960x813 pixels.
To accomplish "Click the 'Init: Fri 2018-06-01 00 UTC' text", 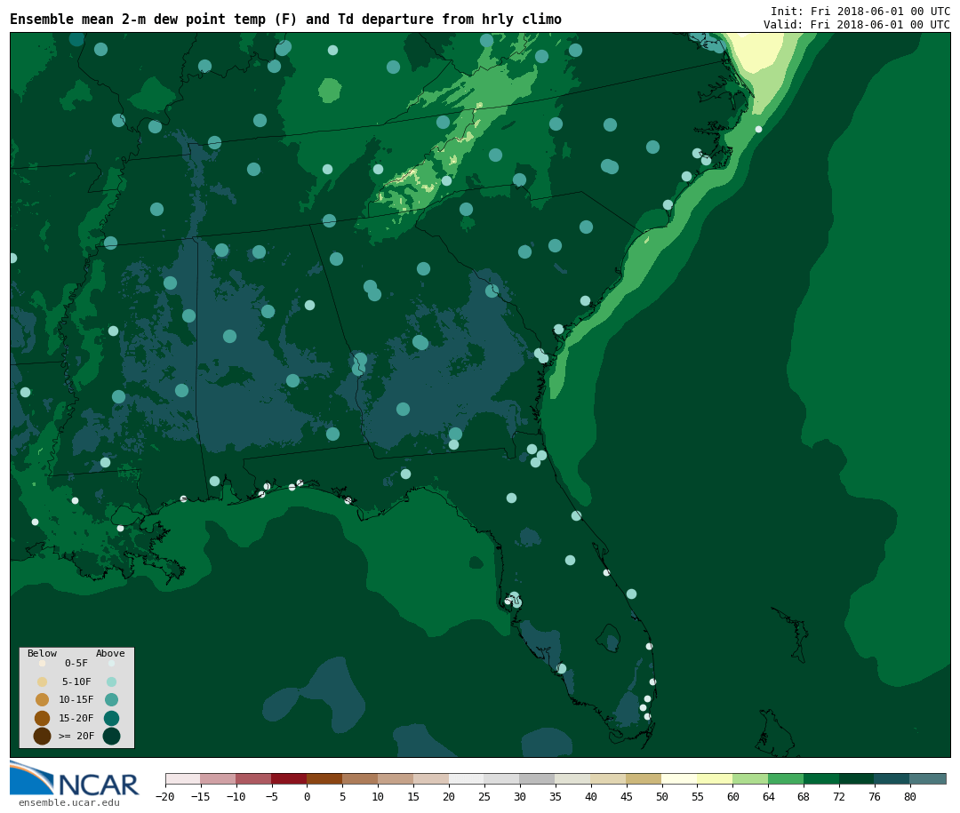I will pyautogui.click(x=860, y=11).
